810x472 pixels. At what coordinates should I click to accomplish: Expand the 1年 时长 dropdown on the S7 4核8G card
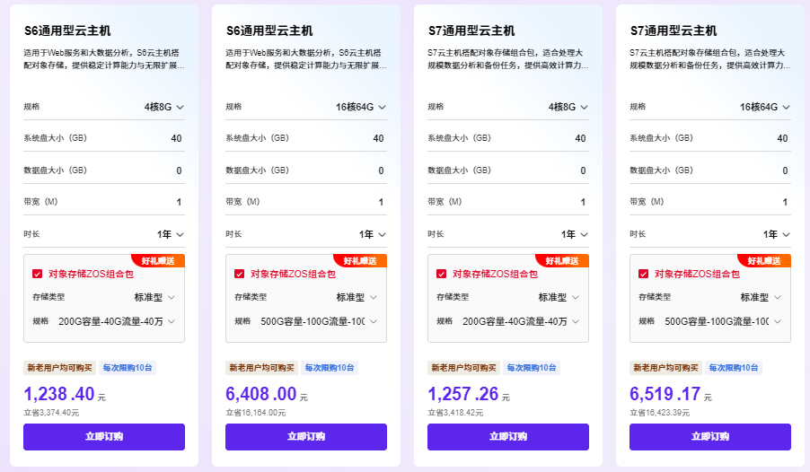point(575,234)
